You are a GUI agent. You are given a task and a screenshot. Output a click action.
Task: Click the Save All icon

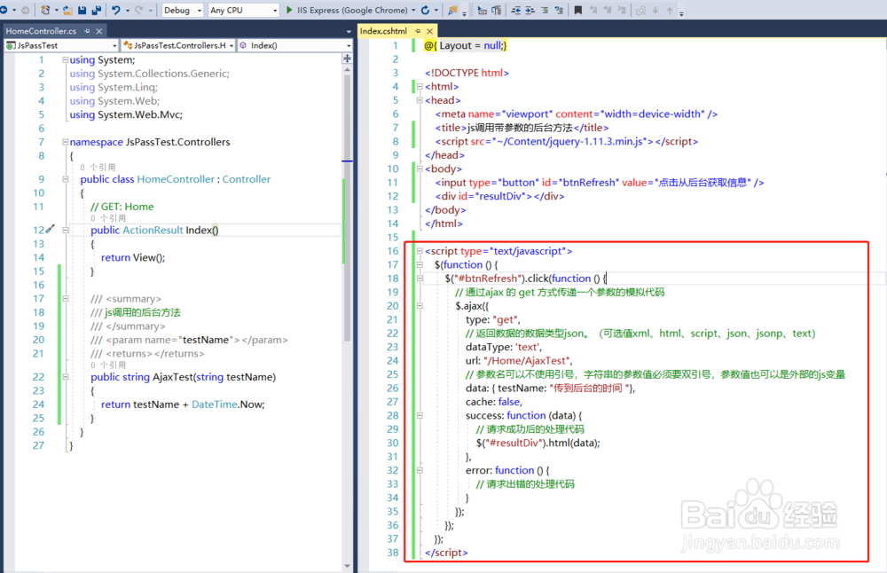(x=96, y=10)
